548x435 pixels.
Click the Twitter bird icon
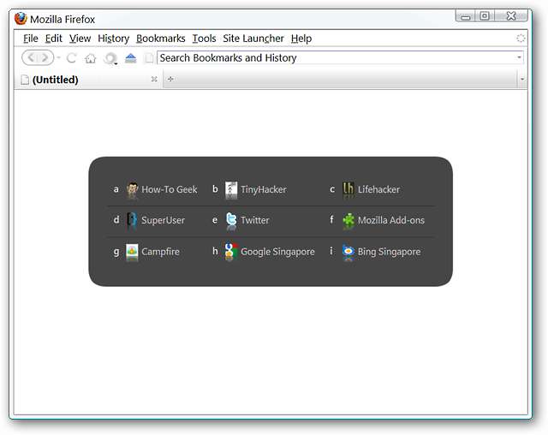click(x=231, y=220)
